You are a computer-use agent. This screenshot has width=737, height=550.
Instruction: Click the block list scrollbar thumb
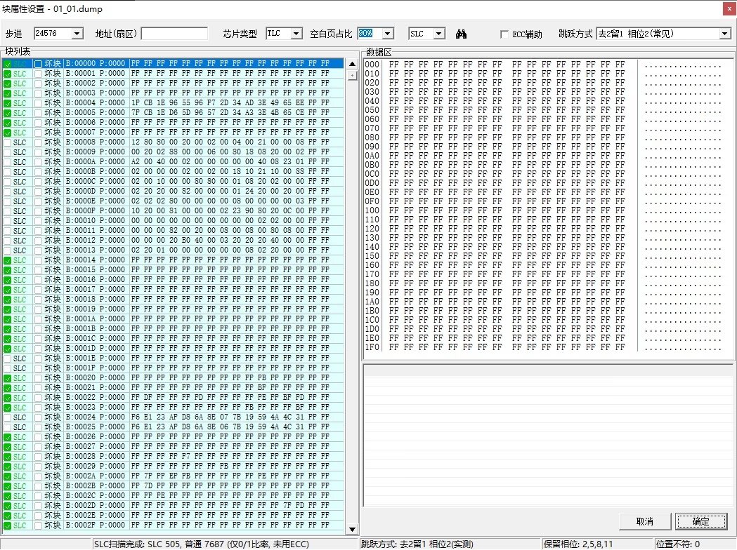[x=352, y=75]
